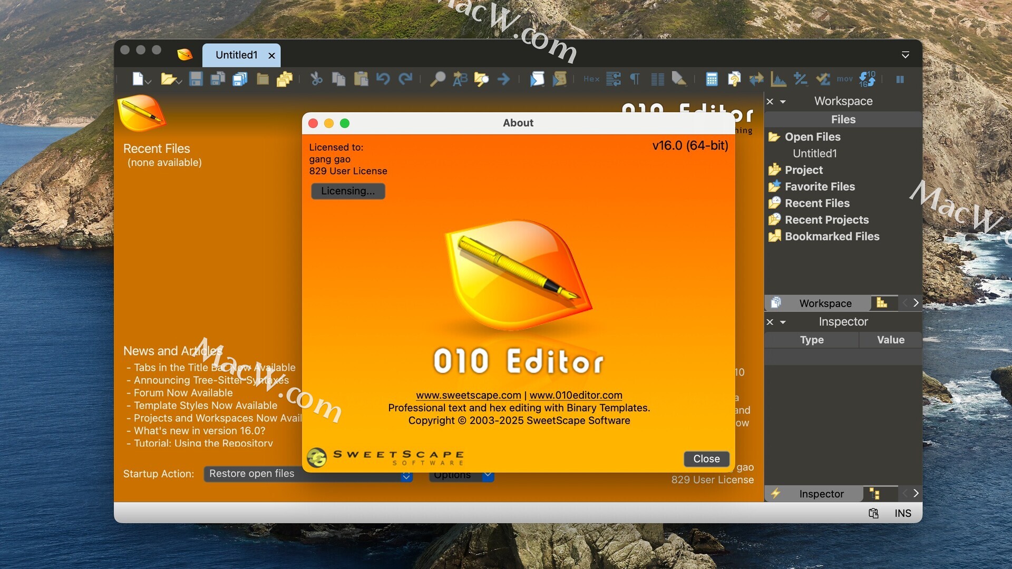Open the tab list dropdown in title bar
Screen dimensions: 1012x569
pos(906,55)
